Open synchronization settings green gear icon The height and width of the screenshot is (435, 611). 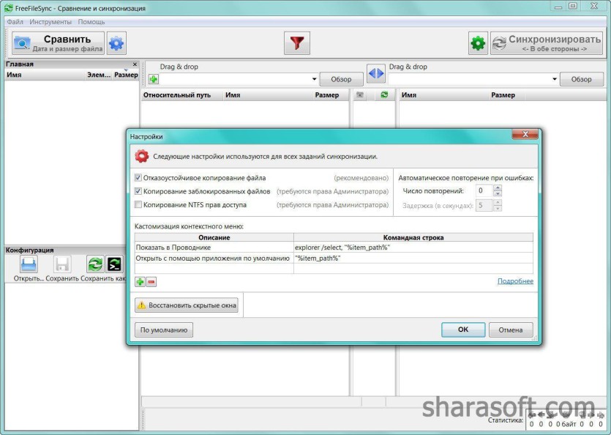(478, 43)
